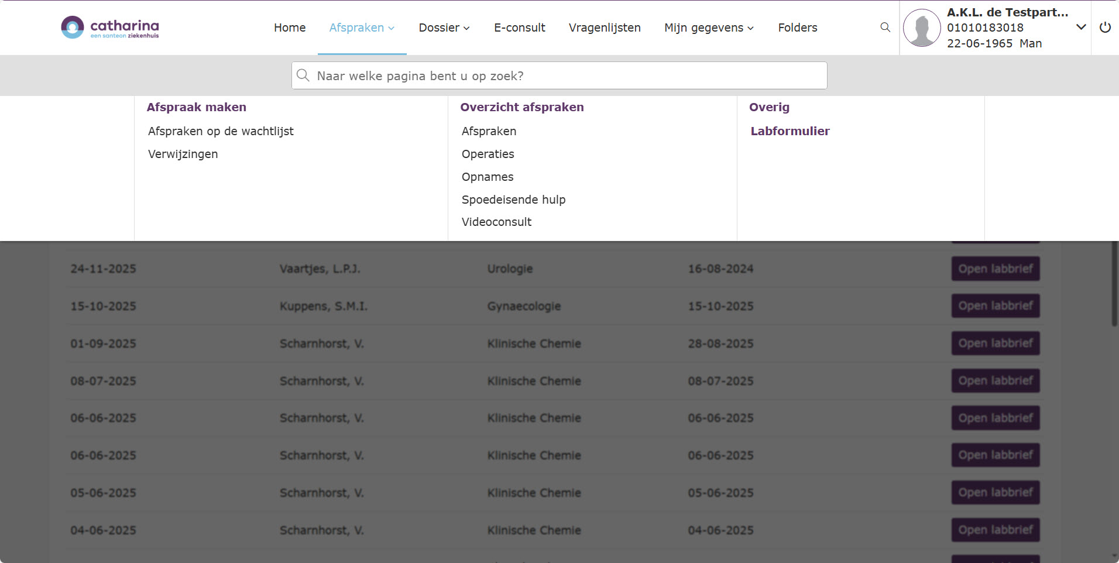Screen dimensions: 1119x563
Task: Open the Mijn gegevens dropdown
Action: (x=709, y=28)
